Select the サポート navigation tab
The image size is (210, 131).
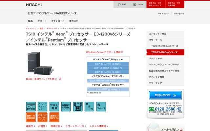tap(42, 21)
